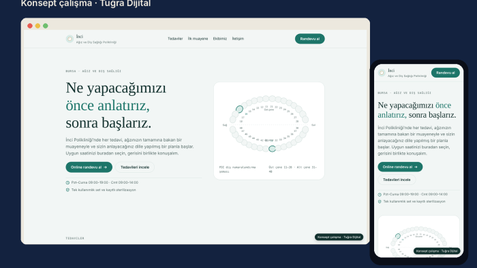Click Online randevu al button on desktop
Screen dimensions: 477x268
click(x=89, y=167)
